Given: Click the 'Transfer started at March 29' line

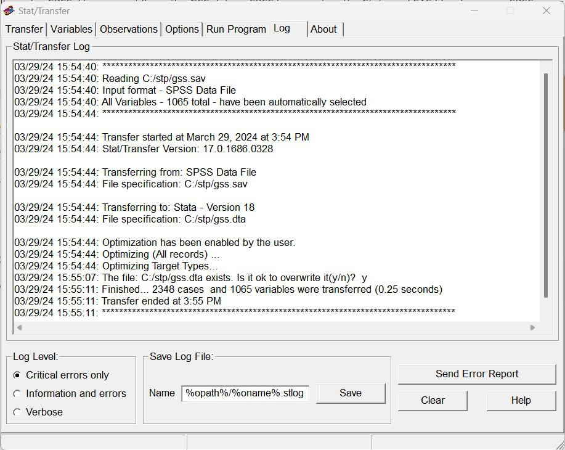Looking at the screenshot, I should (162, 137).
